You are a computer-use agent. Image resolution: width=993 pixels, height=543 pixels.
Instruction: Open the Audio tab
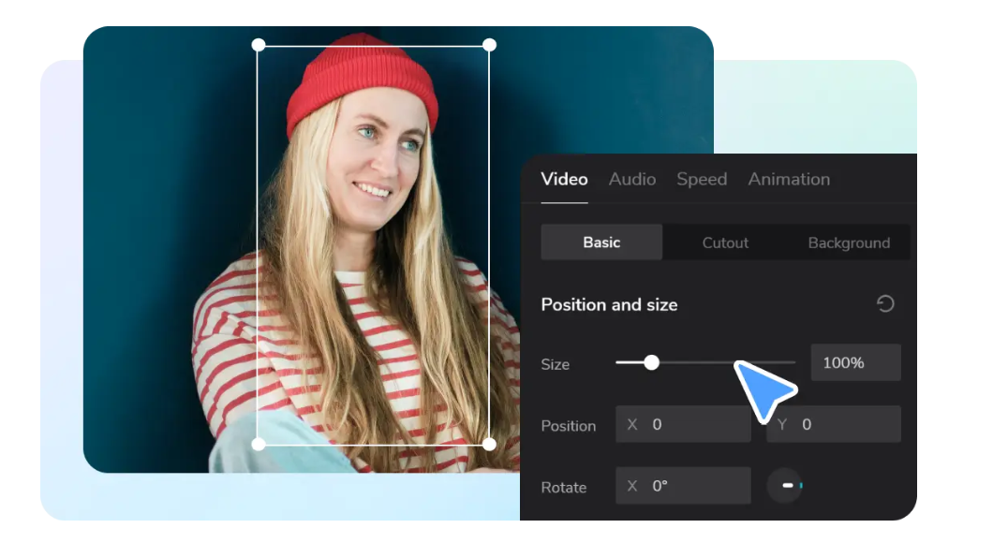pos(632,179)
